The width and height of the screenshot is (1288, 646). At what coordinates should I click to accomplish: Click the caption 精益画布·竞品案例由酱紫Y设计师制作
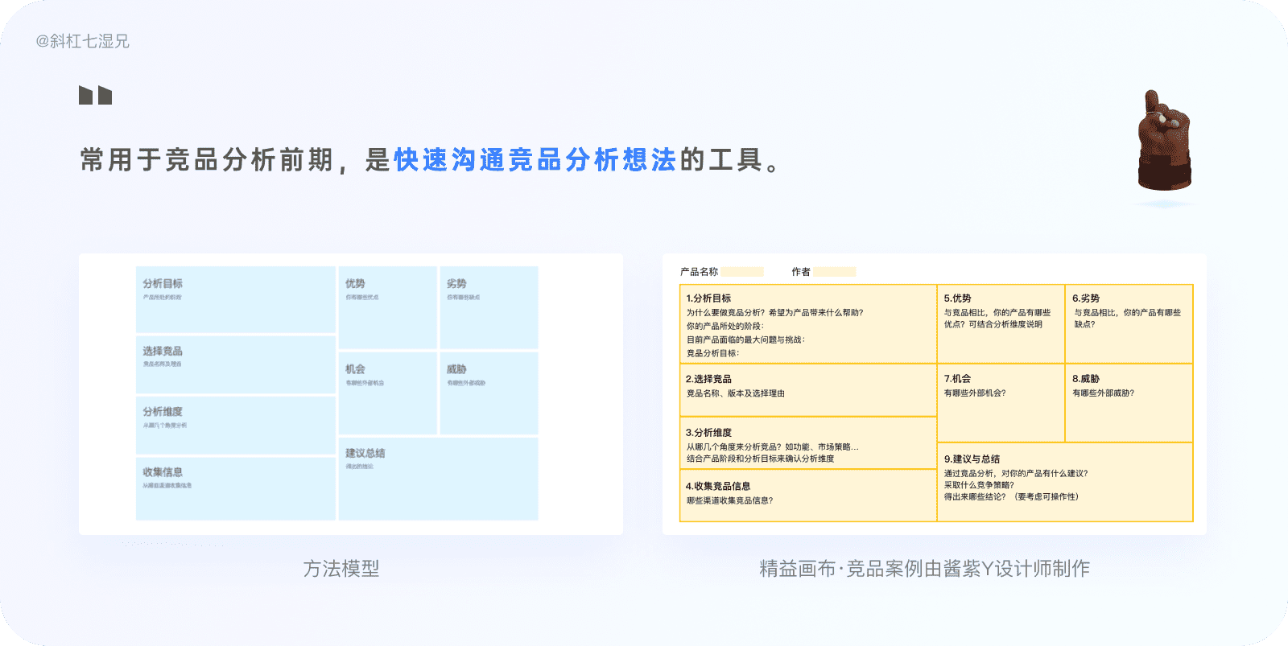[924, 569]
